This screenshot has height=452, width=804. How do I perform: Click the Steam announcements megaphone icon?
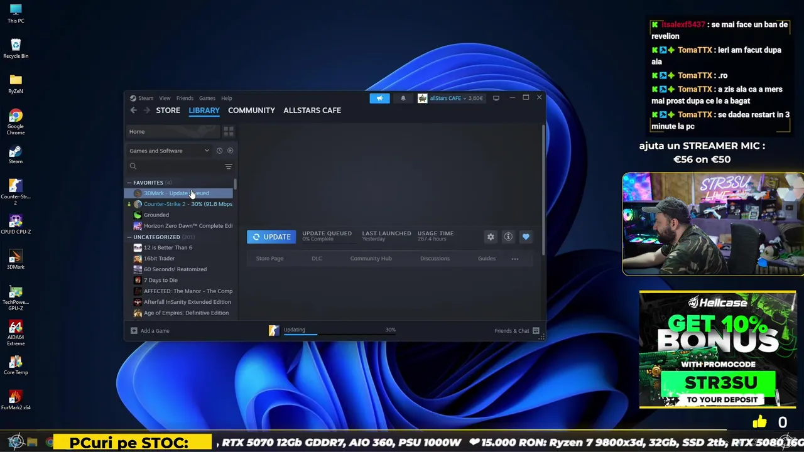pyautogui.click(x=379, y=98)
